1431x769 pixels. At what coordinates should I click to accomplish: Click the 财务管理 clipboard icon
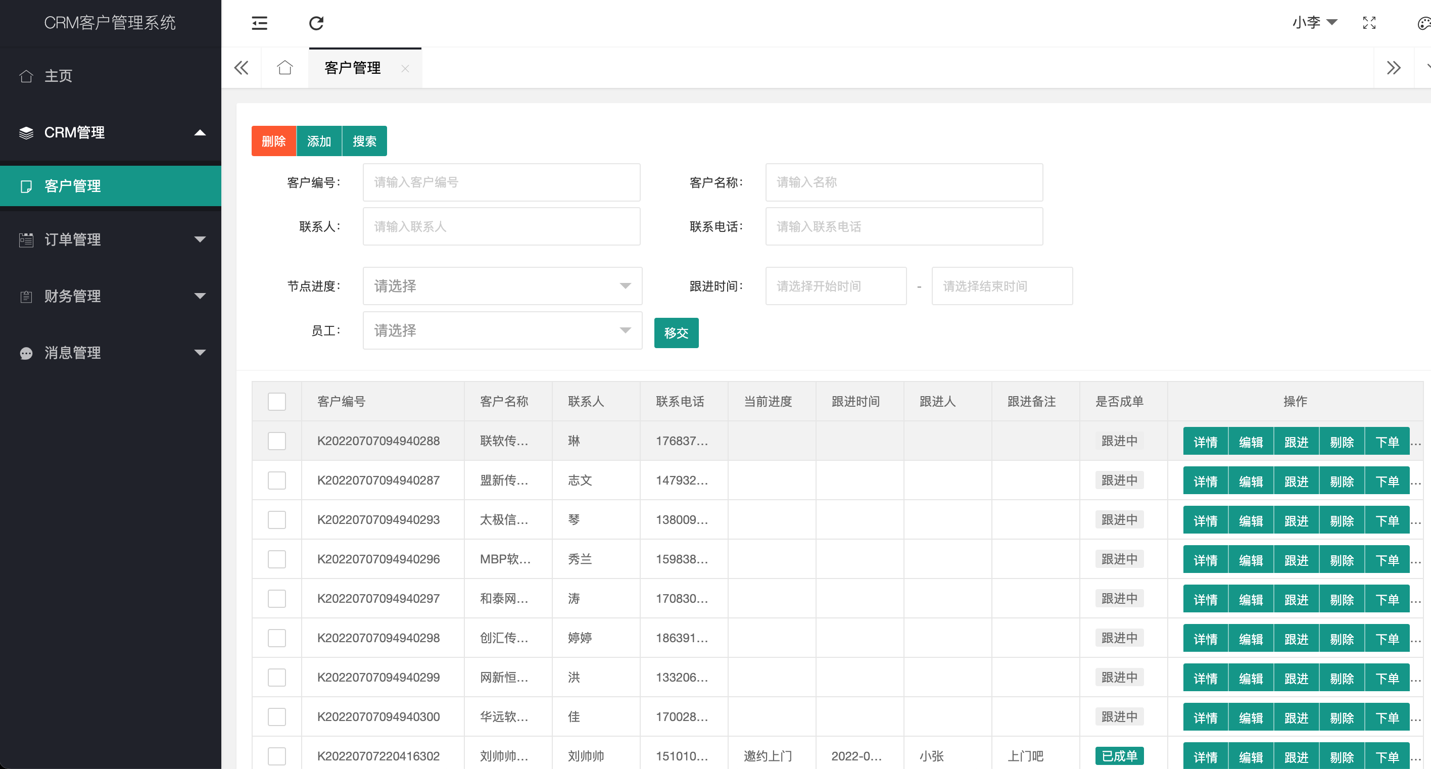click(x=26, y=297)
